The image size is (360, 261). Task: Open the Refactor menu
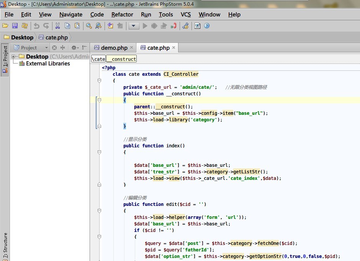coord(122,15)
